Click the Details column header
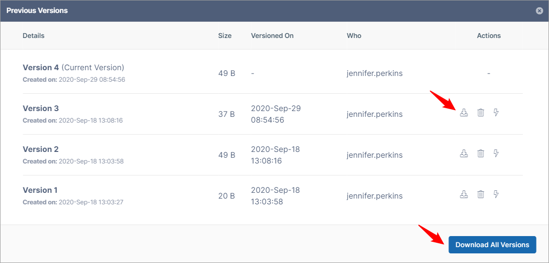Image resolution: width=549 pixels, height=263 pixels. [34, 36]
